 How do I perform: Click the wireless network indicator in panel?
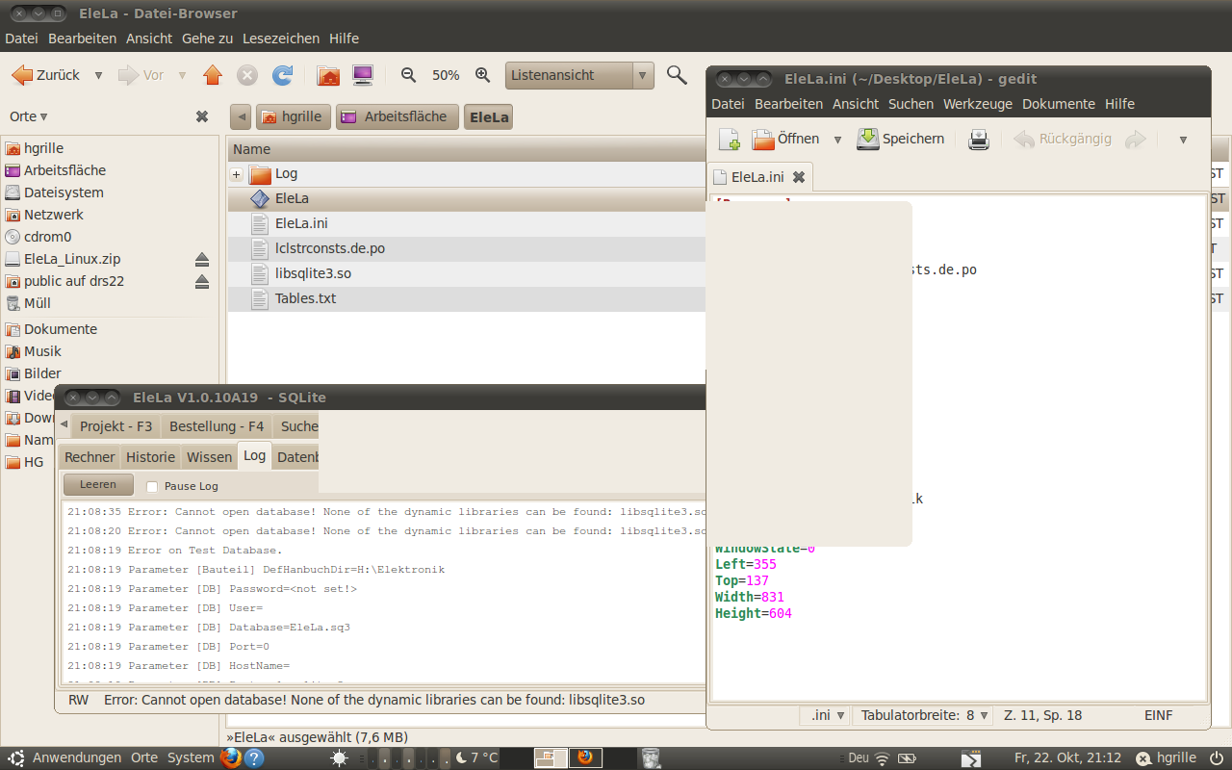[x=883, y=758]
